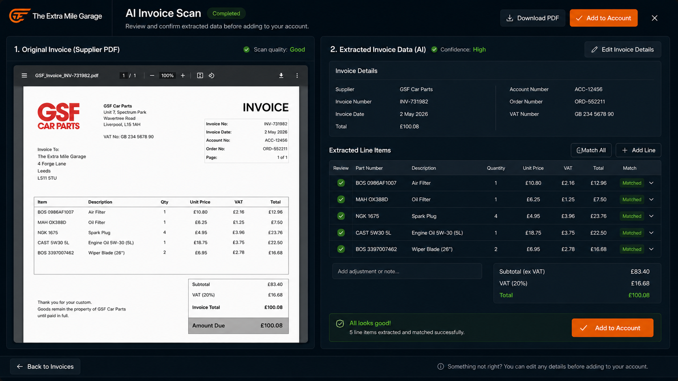Image resolution: width=678 pixels, height=381 pixels.
Task: Expand the Air Filter line item chevron
Action: tap(651, 183)
